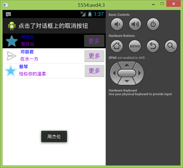
Task: Click the DPAD left arrow
Action: pyautogui.click(x=114, y=73)
